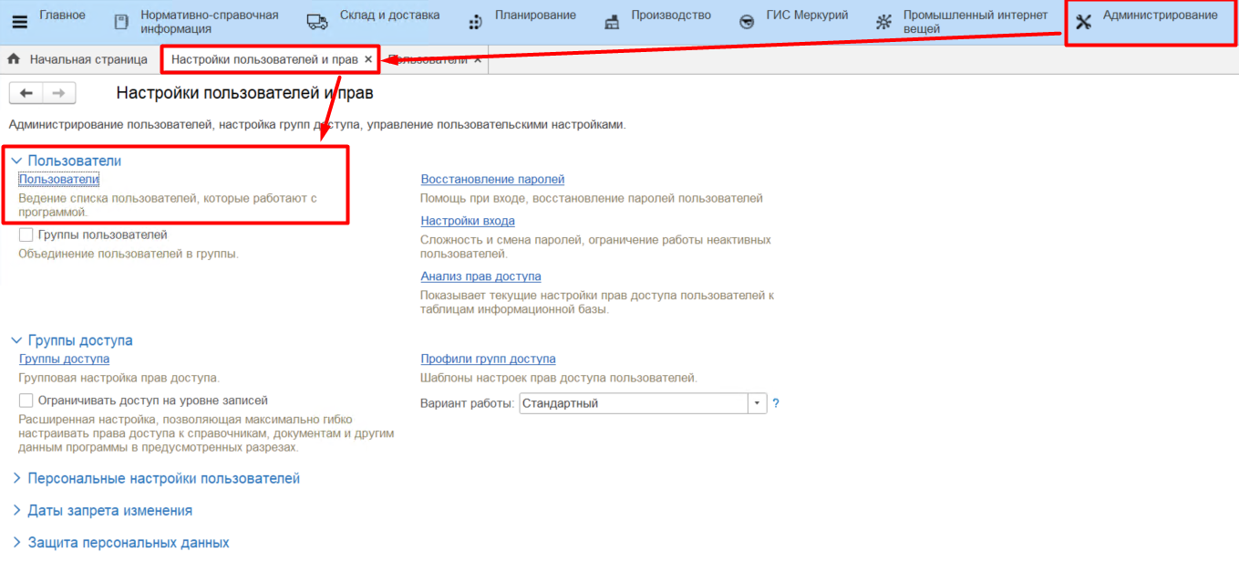Screen dimensions: 1239x583
Task: Click the Производство factory icon
Action: point(612,22)
